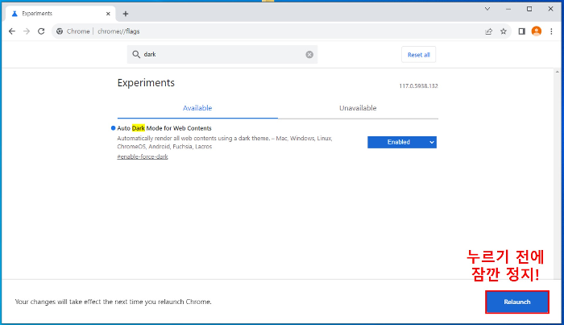Open a new tab with the plus icon
Viewport: 564px width, 325px height.
(x=126, y=14)
